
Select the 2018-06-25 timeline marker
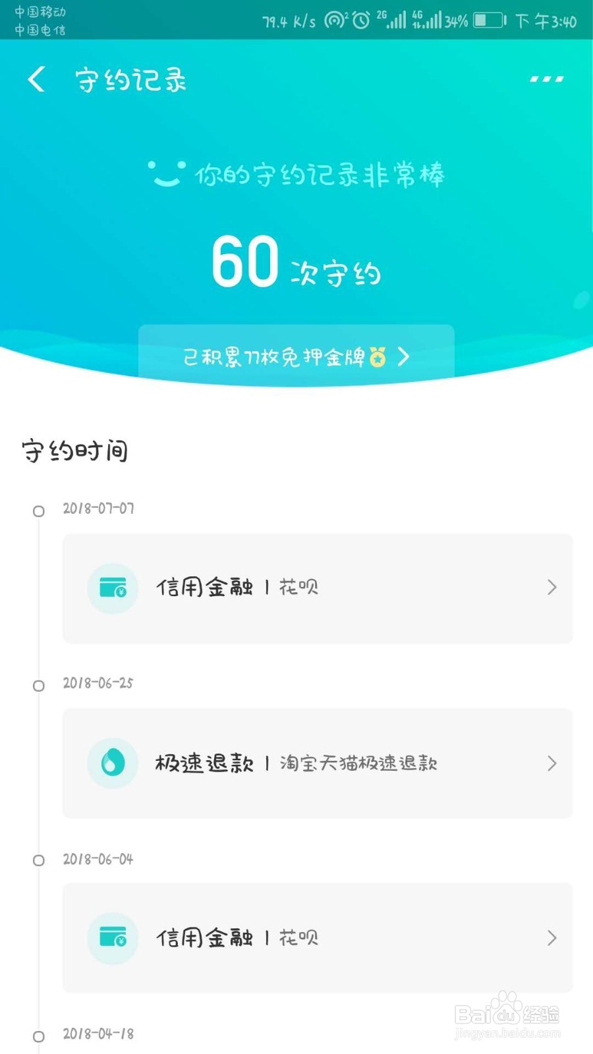39,686
